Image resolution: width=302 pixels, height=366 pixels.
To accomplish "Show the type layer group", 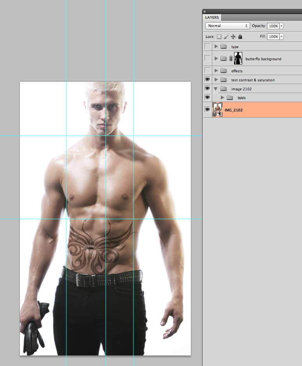I will pyautogui.click(x=208, y=46).
